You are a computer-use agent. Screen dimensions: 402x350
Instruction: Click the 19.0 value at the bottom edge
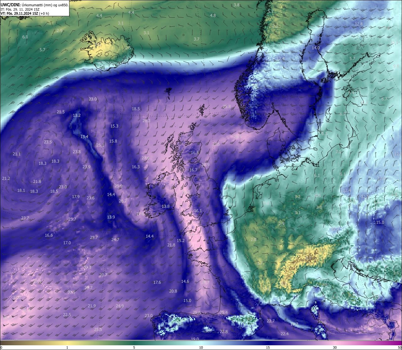pos(195,339)
